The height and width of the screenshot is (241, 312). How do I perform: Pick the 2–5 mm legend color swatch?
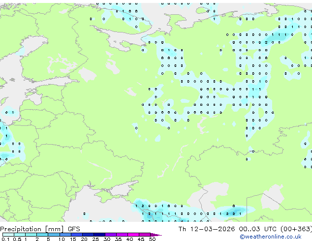(42, 235)
